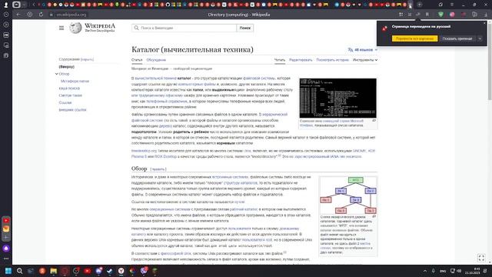Enlarge the directory tree diagram icon
The width and height of the screenshot is (492, 277).
(374, 216)
